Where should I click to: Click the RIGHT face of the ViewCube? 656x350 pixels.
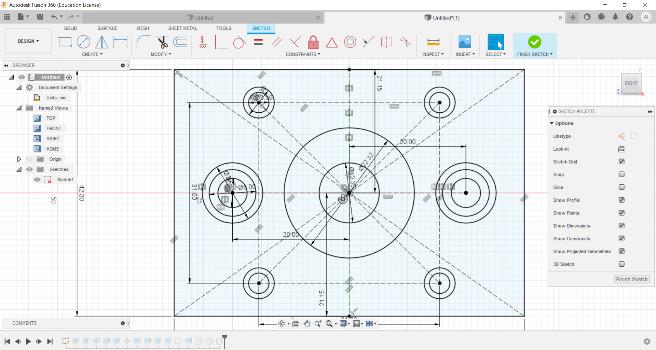click(631, 83)
